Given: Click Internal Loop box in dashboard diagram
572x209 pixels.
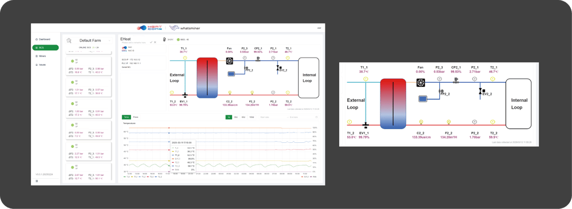Looking at the screenshot, I should coord(308,78).
